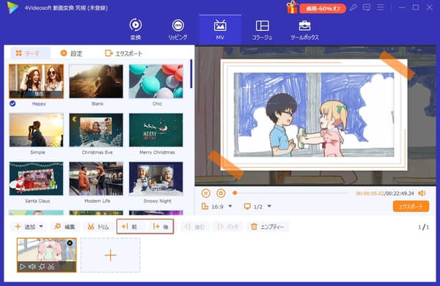Remove the clip with its X button
The width and height of the screenshot is (440, 286).
tap(70, 243)
